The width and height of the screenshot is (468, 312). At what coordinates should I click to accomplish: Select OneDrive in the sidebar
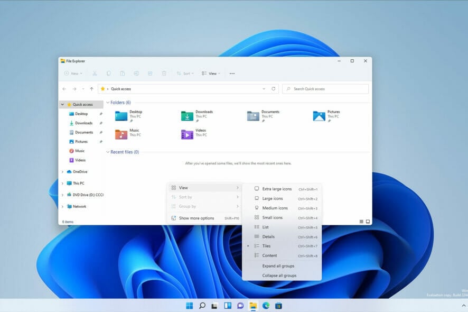pos(80,172)
